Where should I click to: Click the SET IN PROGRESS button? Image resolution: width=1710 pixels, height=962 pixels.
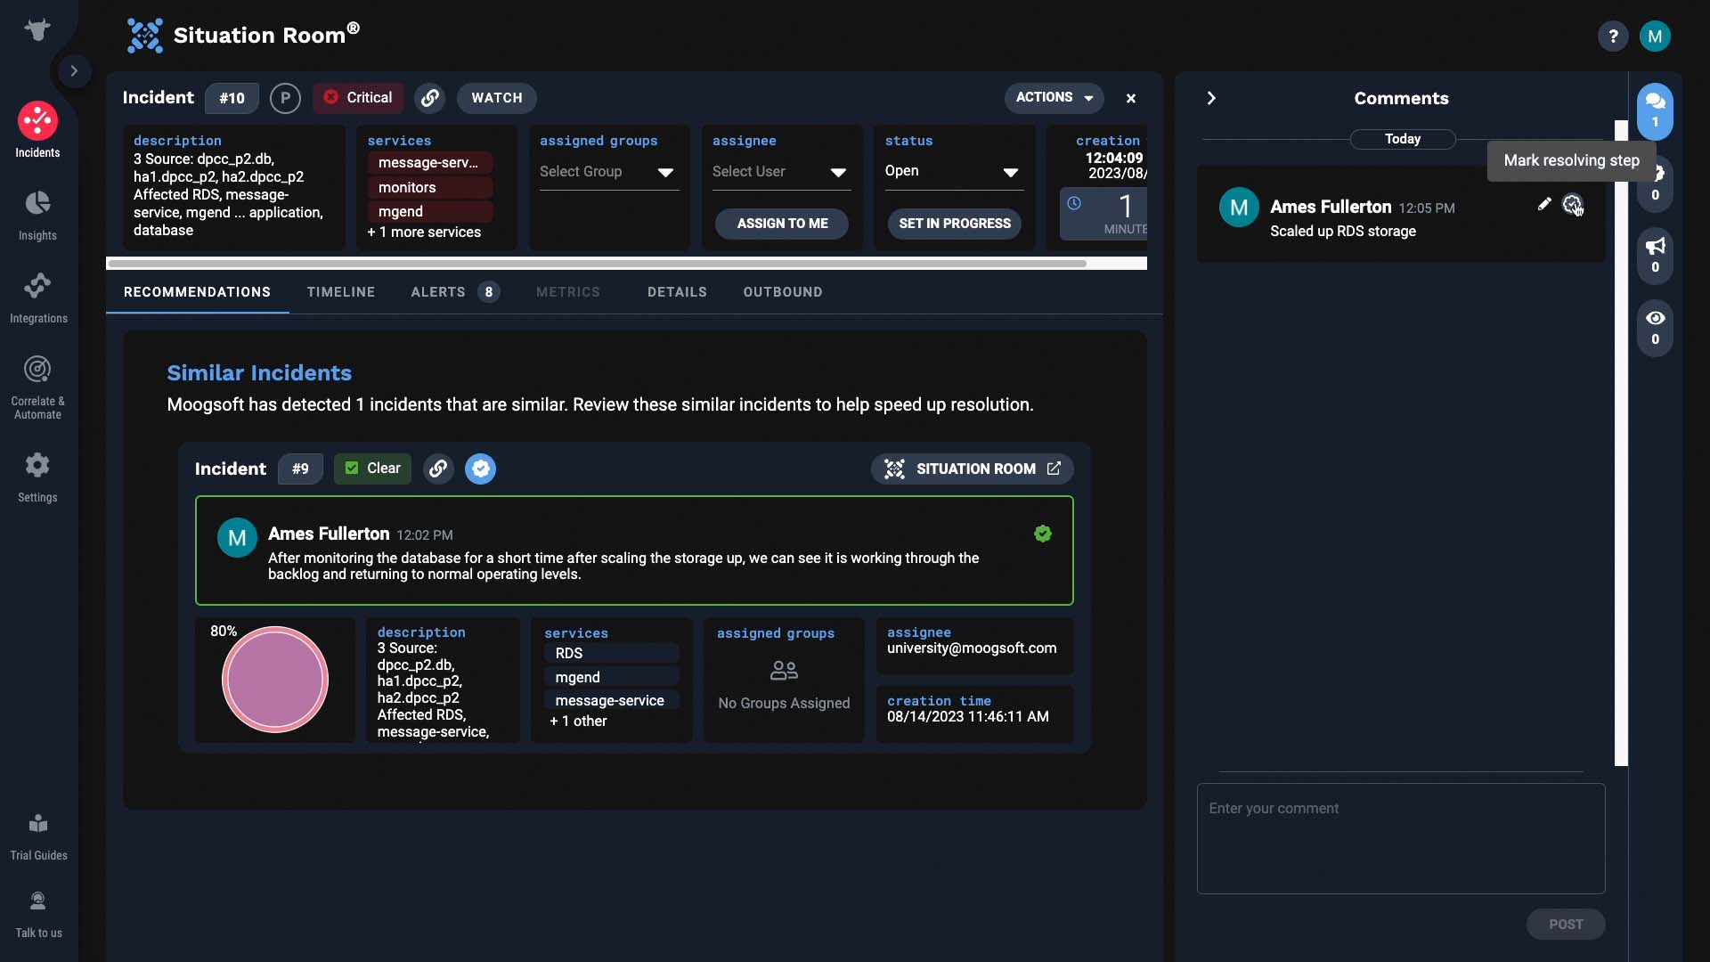(955, 224)
